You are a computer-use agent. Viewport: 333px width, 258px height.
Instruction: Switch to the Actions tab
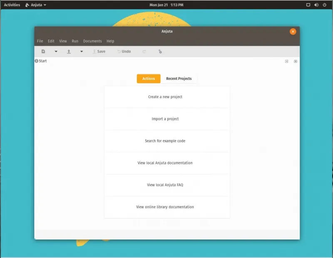click(148, 79)
